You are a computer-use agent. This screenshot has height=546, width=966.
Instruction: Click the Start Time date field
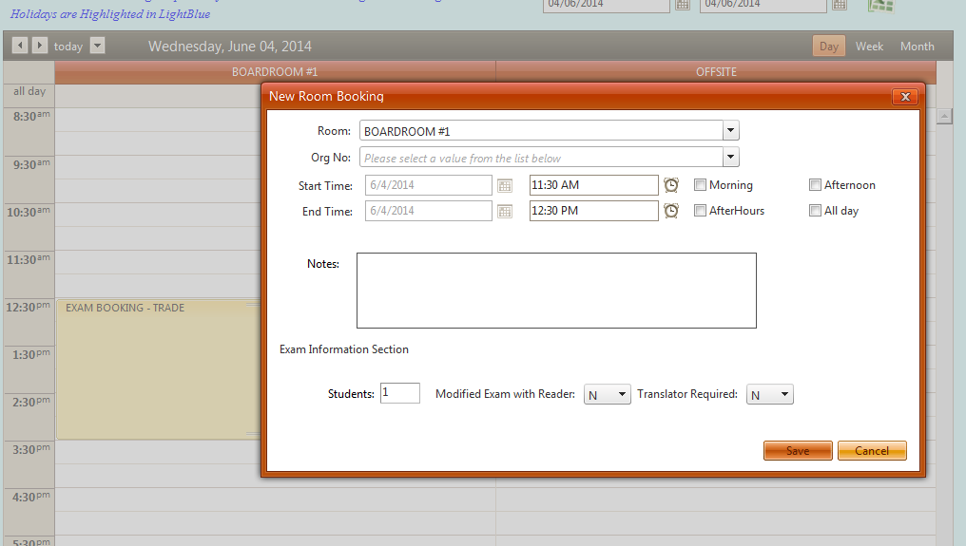(428, 185)
